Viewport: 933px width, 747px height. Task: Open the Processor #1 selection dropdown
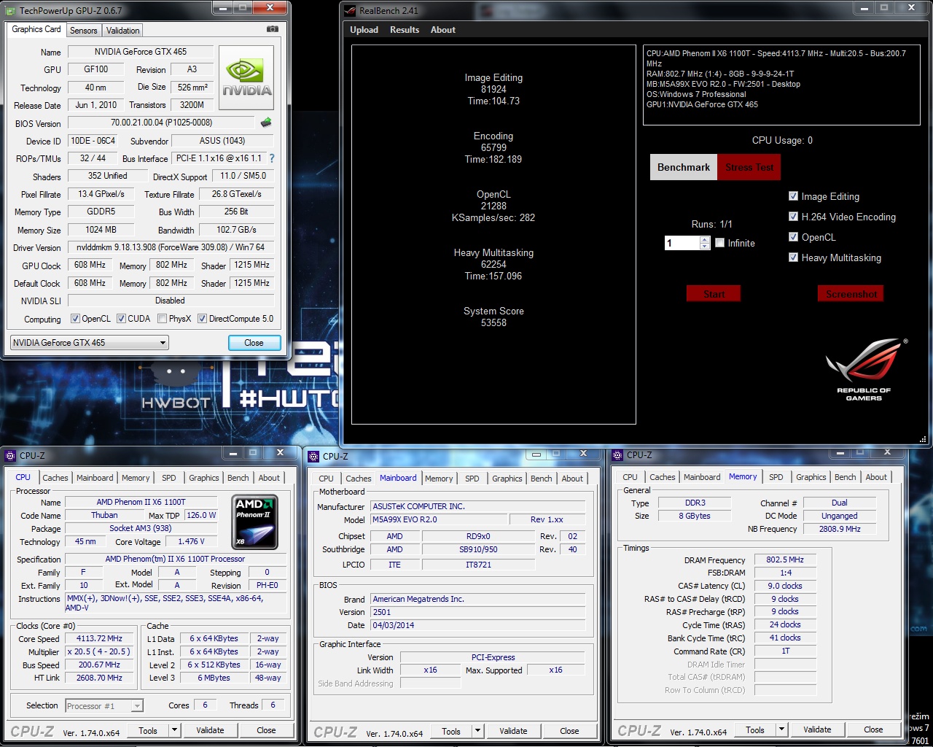104,705
